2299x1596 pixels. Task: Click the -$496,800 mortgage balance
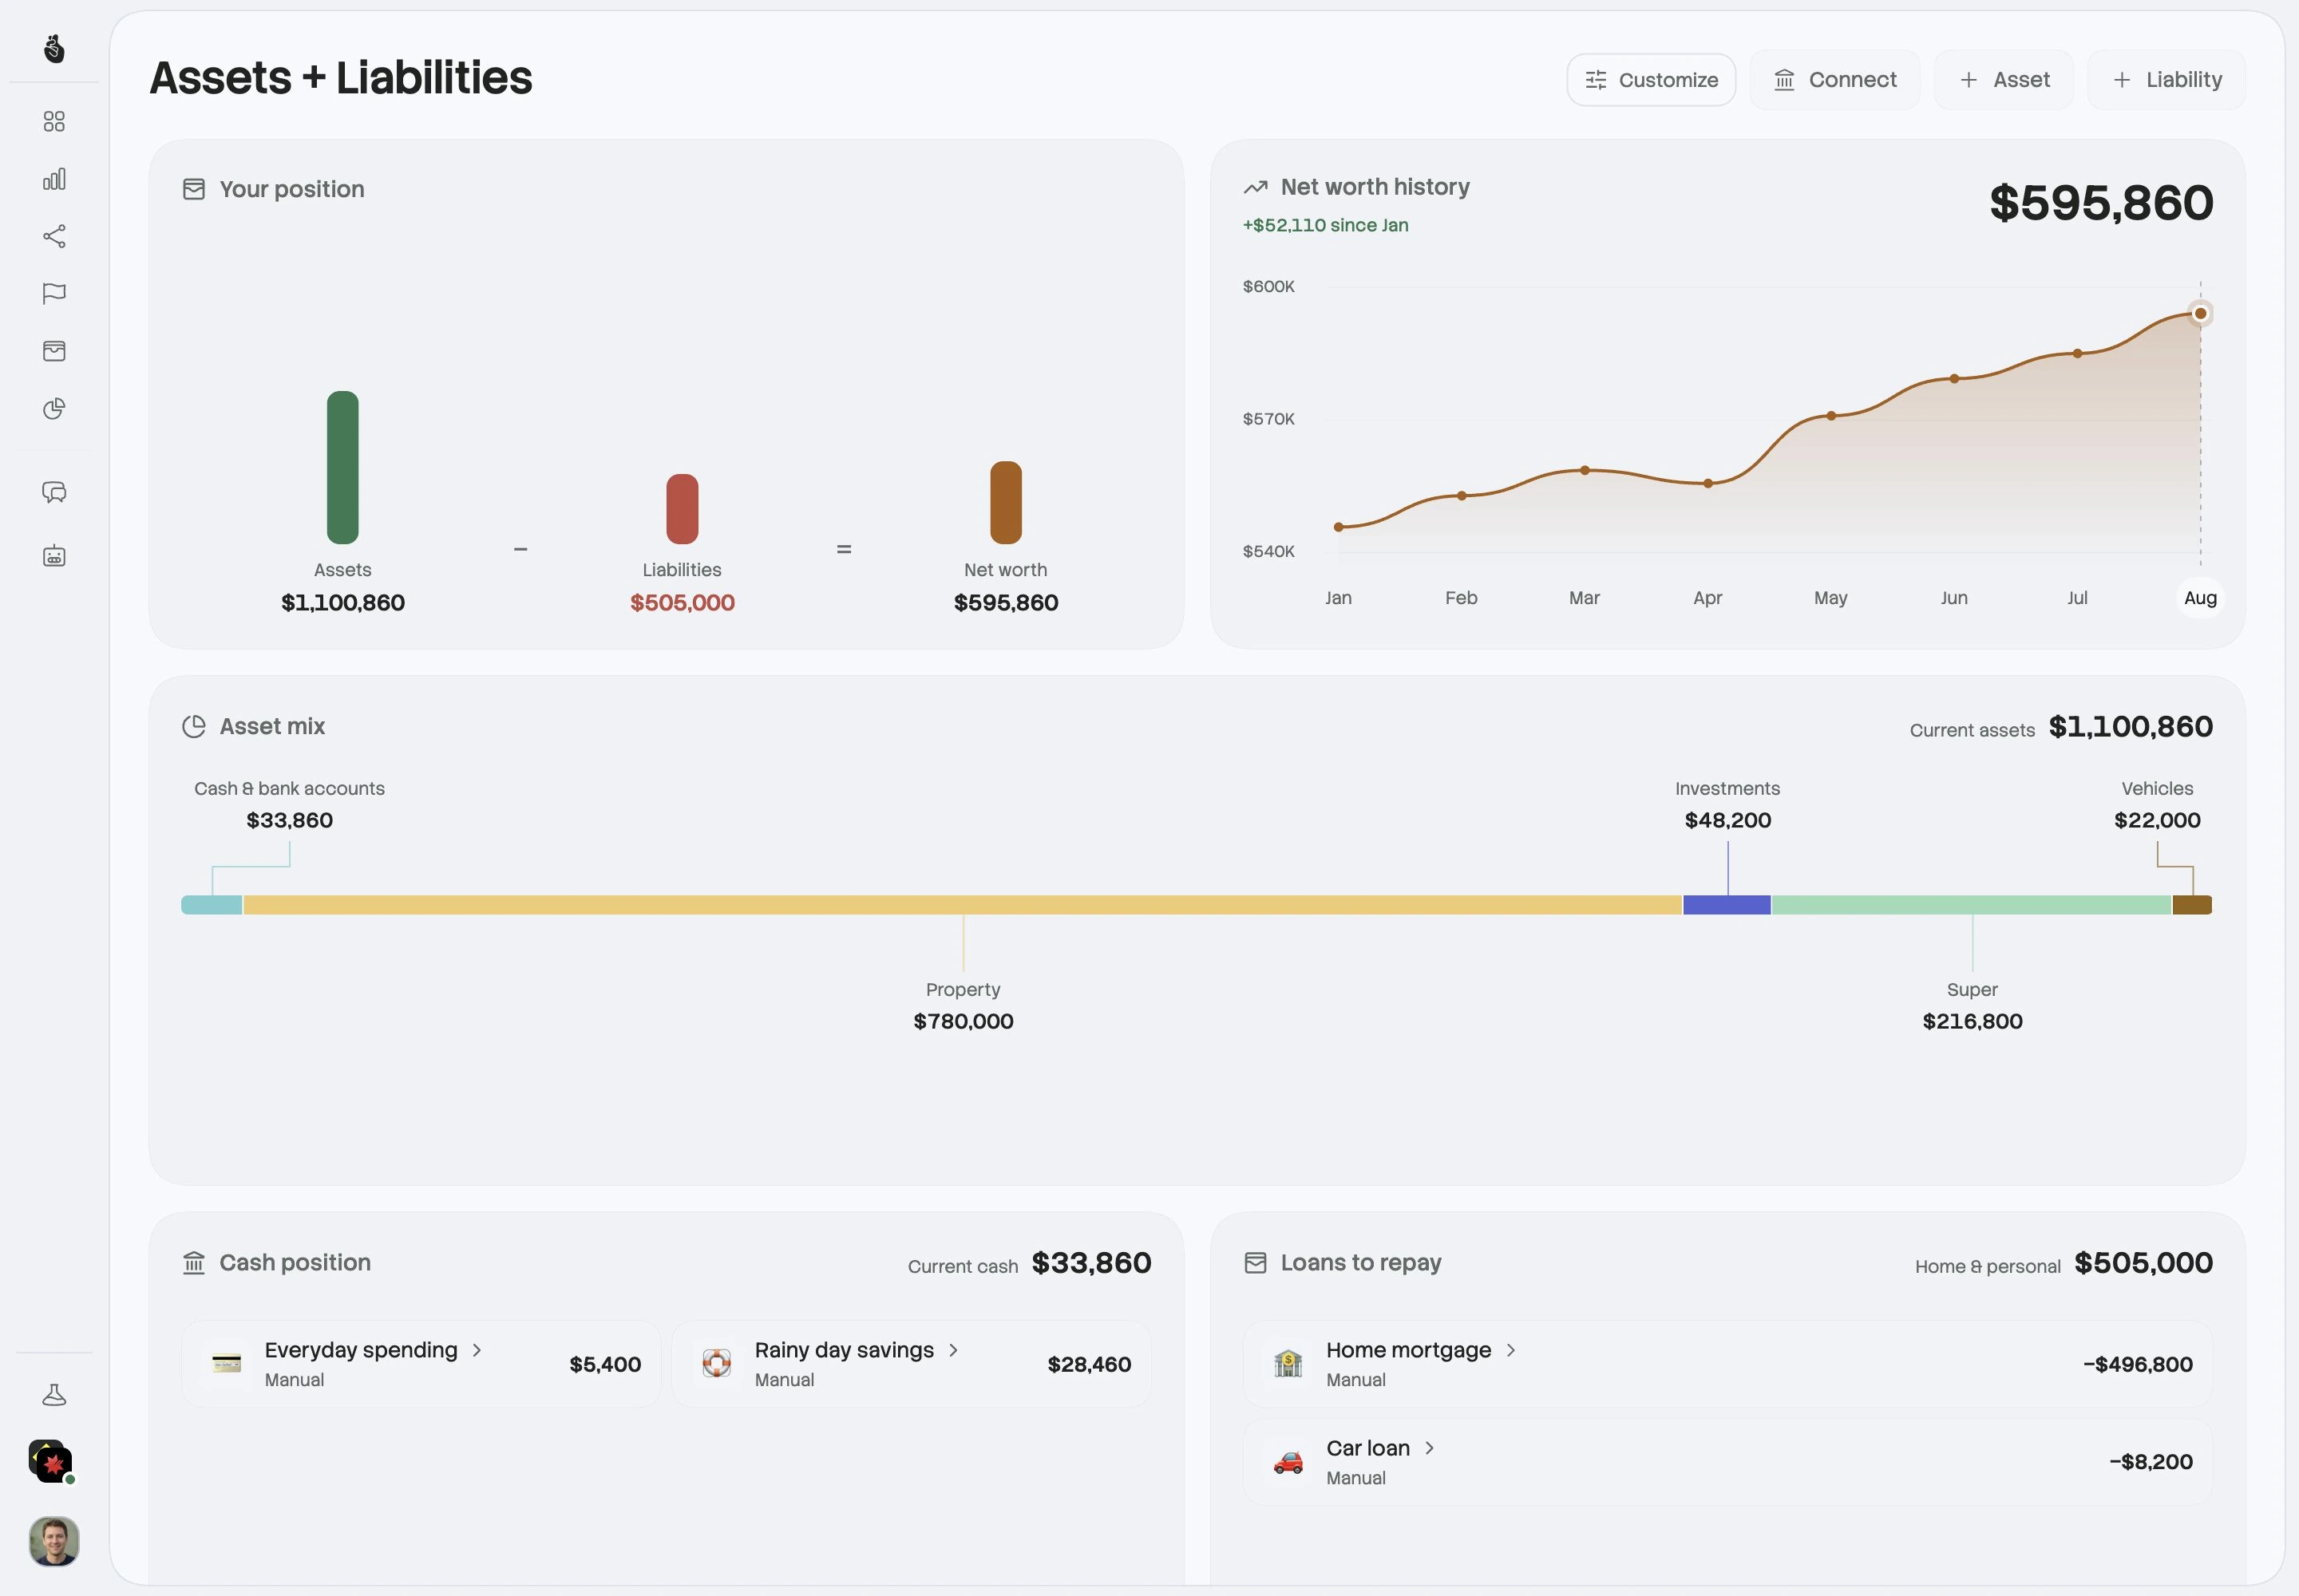(x=2138, y=1364)
